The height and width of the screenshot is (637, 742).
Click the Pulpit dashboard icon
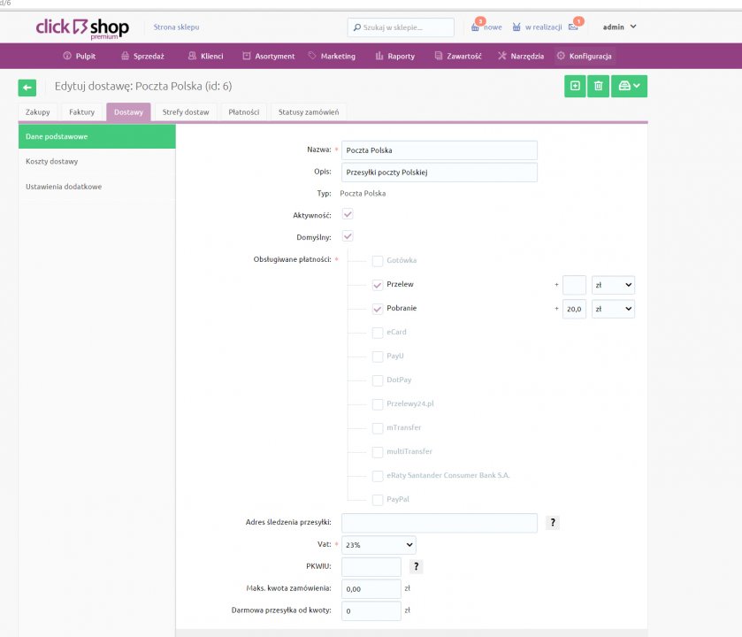[x=67, y=56]
